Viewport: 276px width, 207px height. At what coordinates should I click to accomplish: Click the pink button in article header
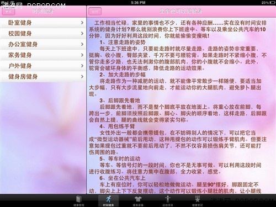tap(95, 12)
